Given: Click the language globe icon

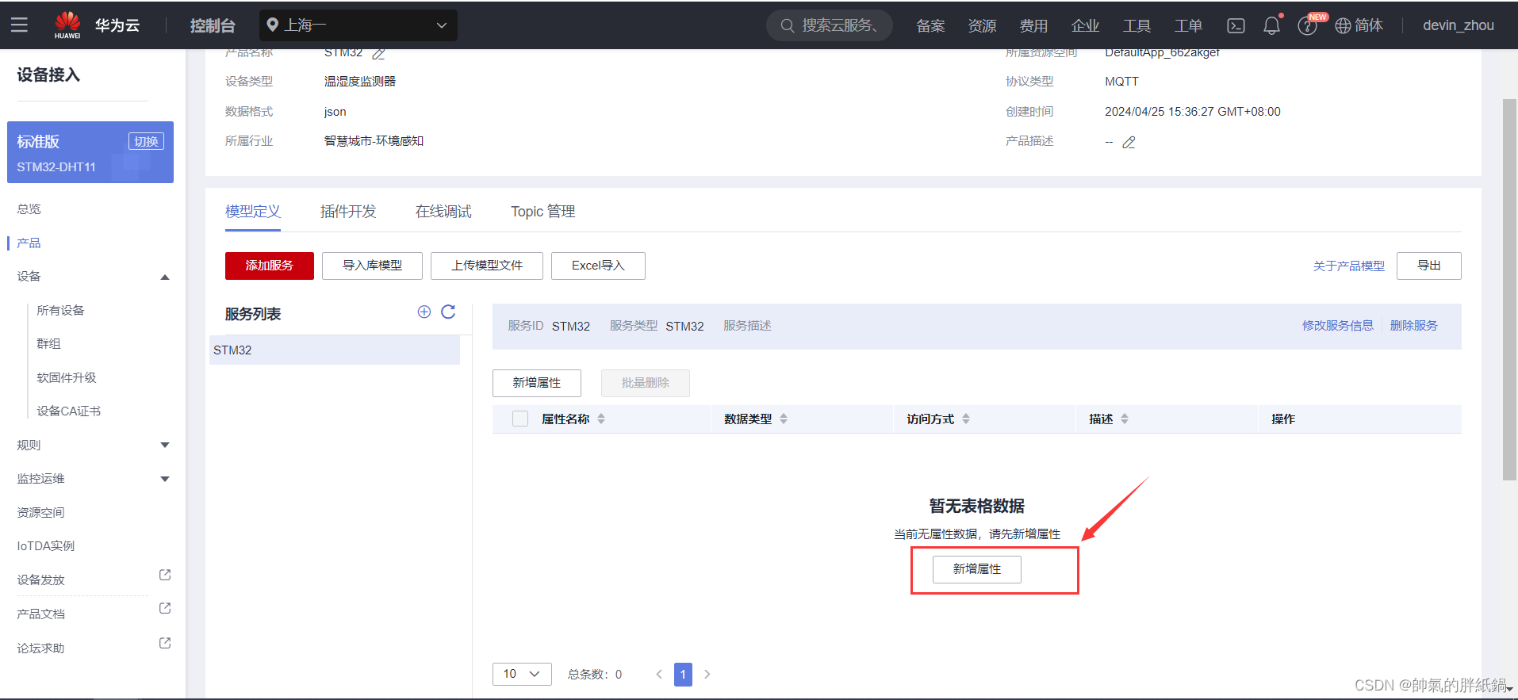Looking at the screenshot, I should click(1343, 26).
